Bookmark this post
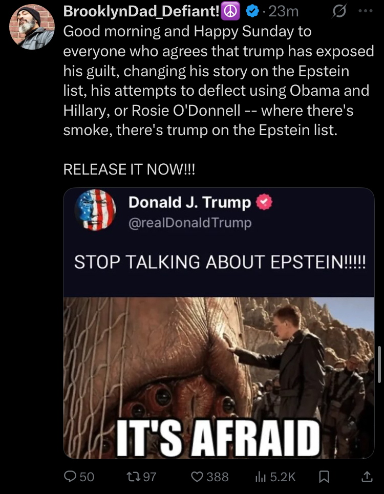384x494 pixels. point(324,477)
